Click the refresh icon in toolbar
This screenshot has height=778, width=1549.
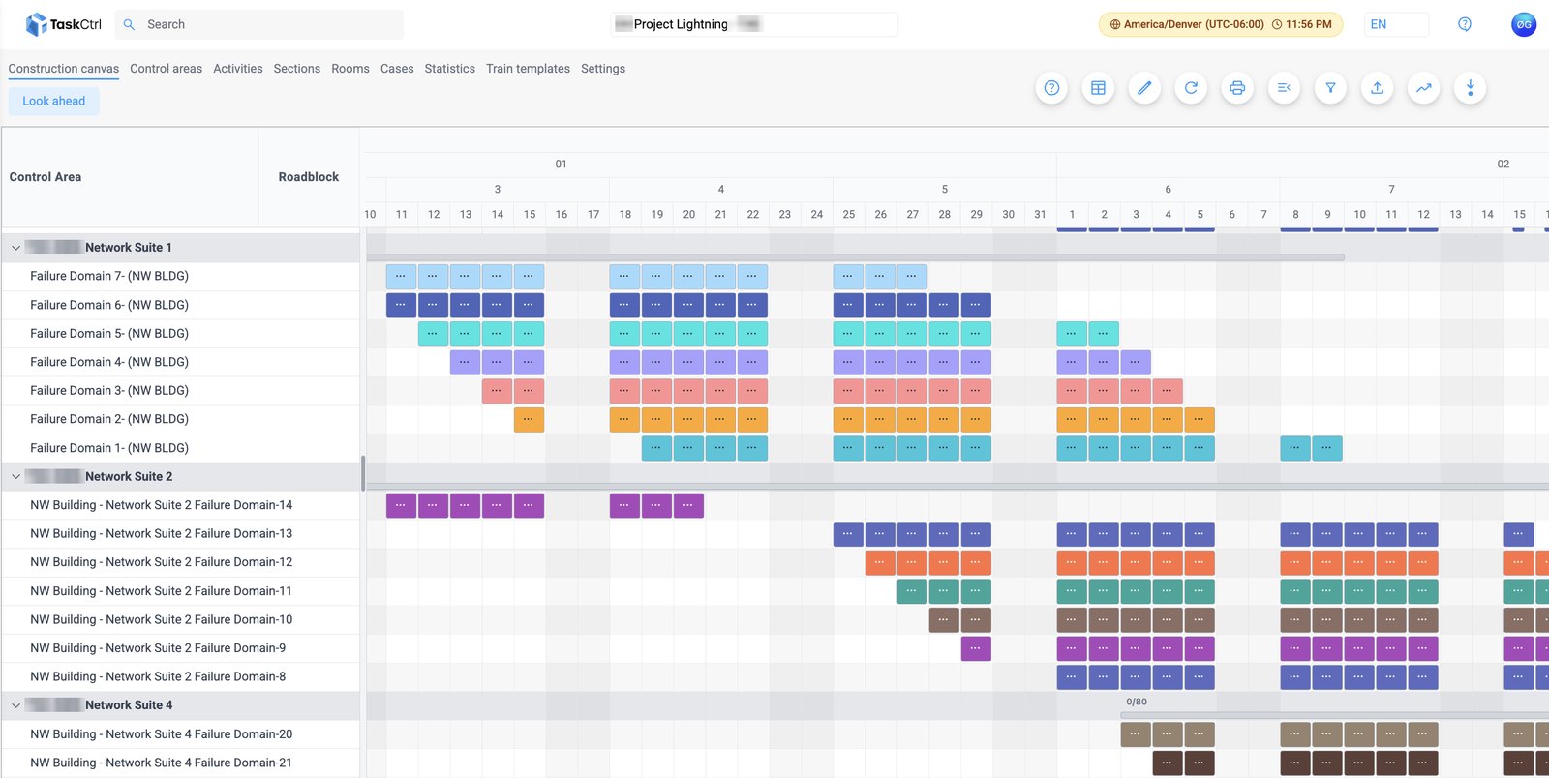1191,88
